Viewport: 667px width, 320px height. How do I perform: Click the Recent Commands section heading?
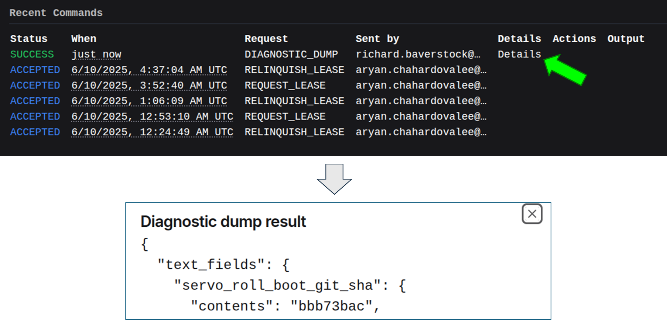click(56, 13)
